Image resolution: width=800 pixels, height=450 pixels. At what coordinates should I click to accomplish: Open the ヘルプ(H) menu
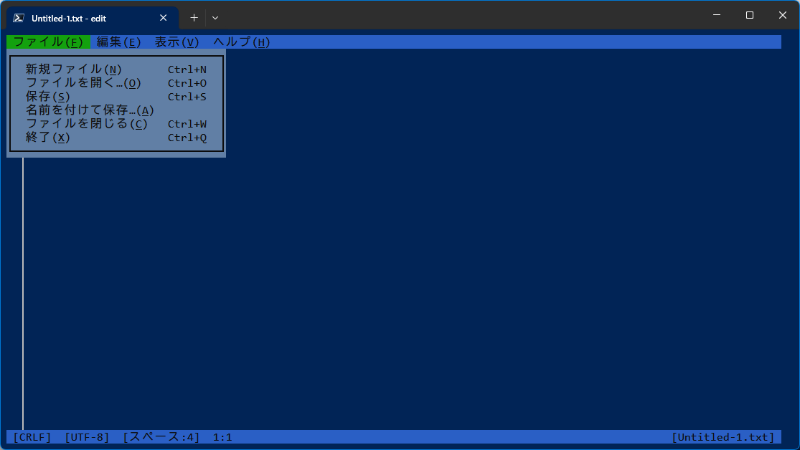[241, 42]
